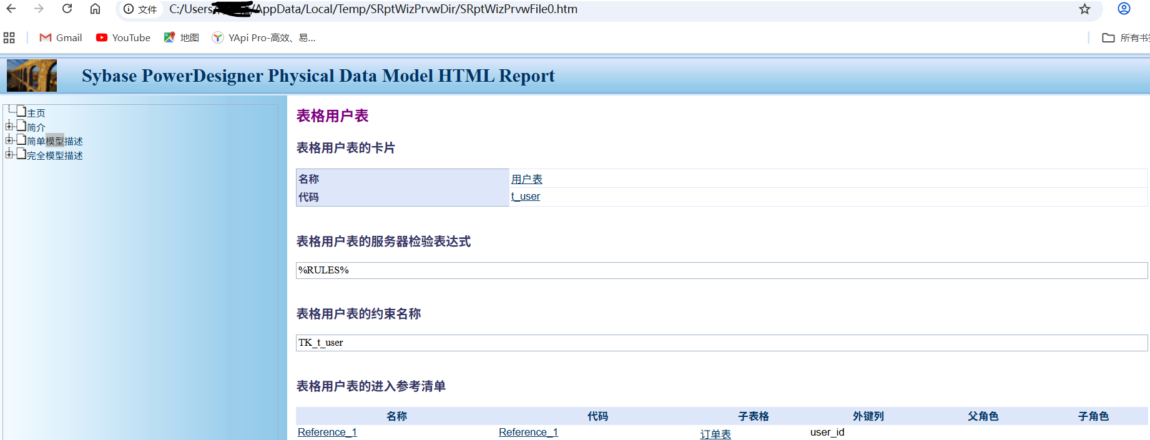1150x440 pixels.
Task: Open Reference_1 link in 代码 column
Action: coord(528,432)
